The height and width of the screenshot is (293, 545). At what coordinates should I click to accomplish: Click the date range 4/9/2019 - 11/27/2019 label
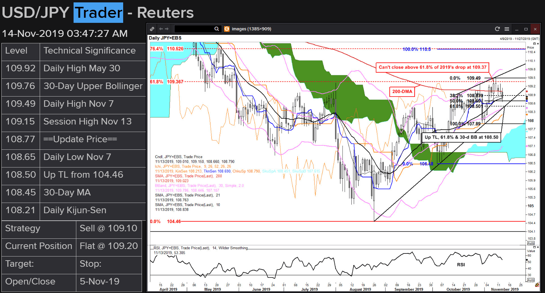(x=519, y=39)
